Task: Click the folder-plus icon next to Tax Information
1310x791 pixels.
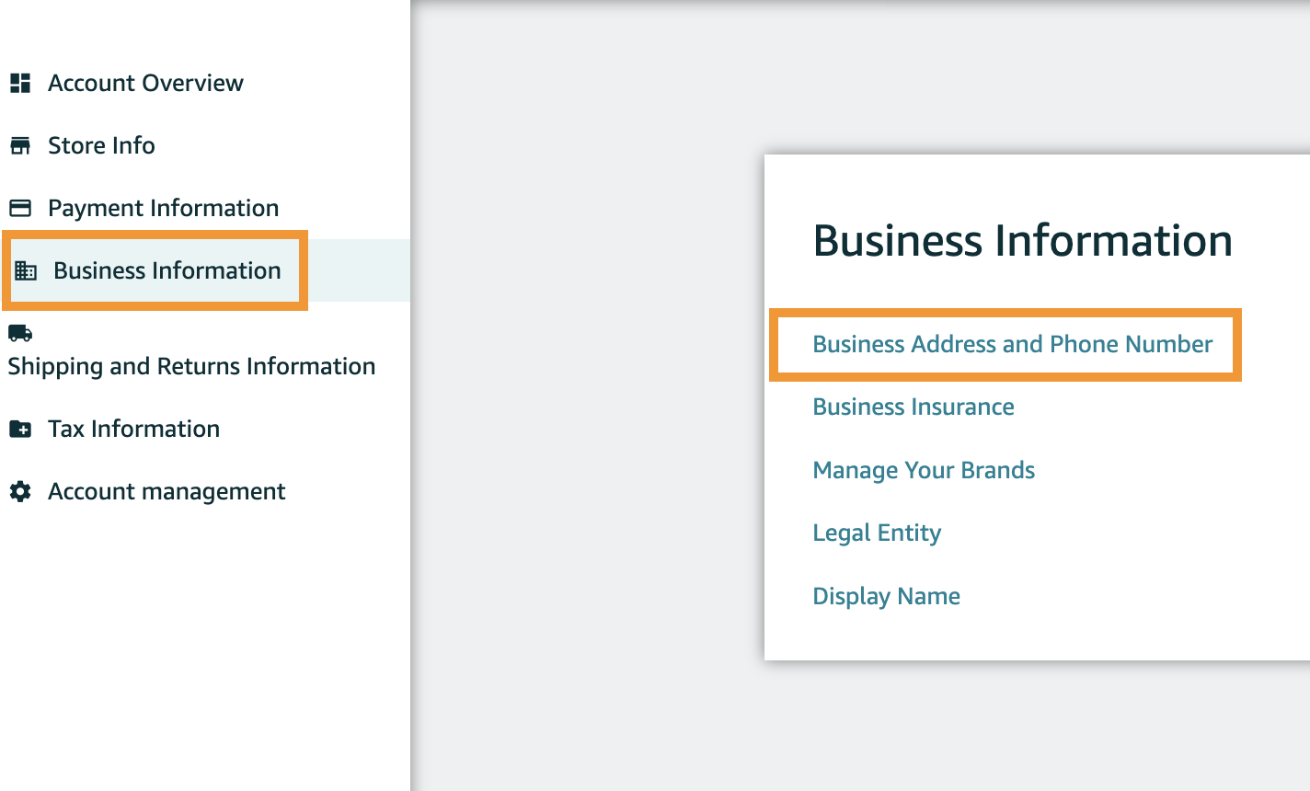Action: coord(20,429)
